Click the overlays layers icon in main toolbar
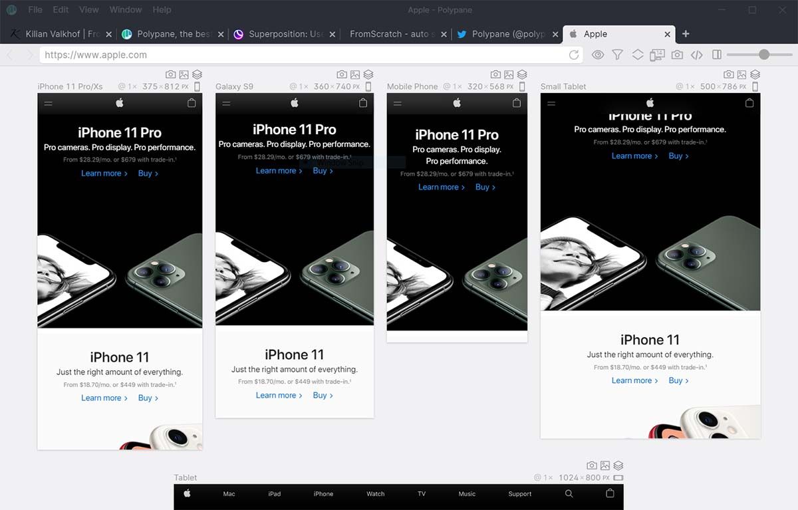The width and height of the screenshot is (798, 510). (x=638, y=55)
